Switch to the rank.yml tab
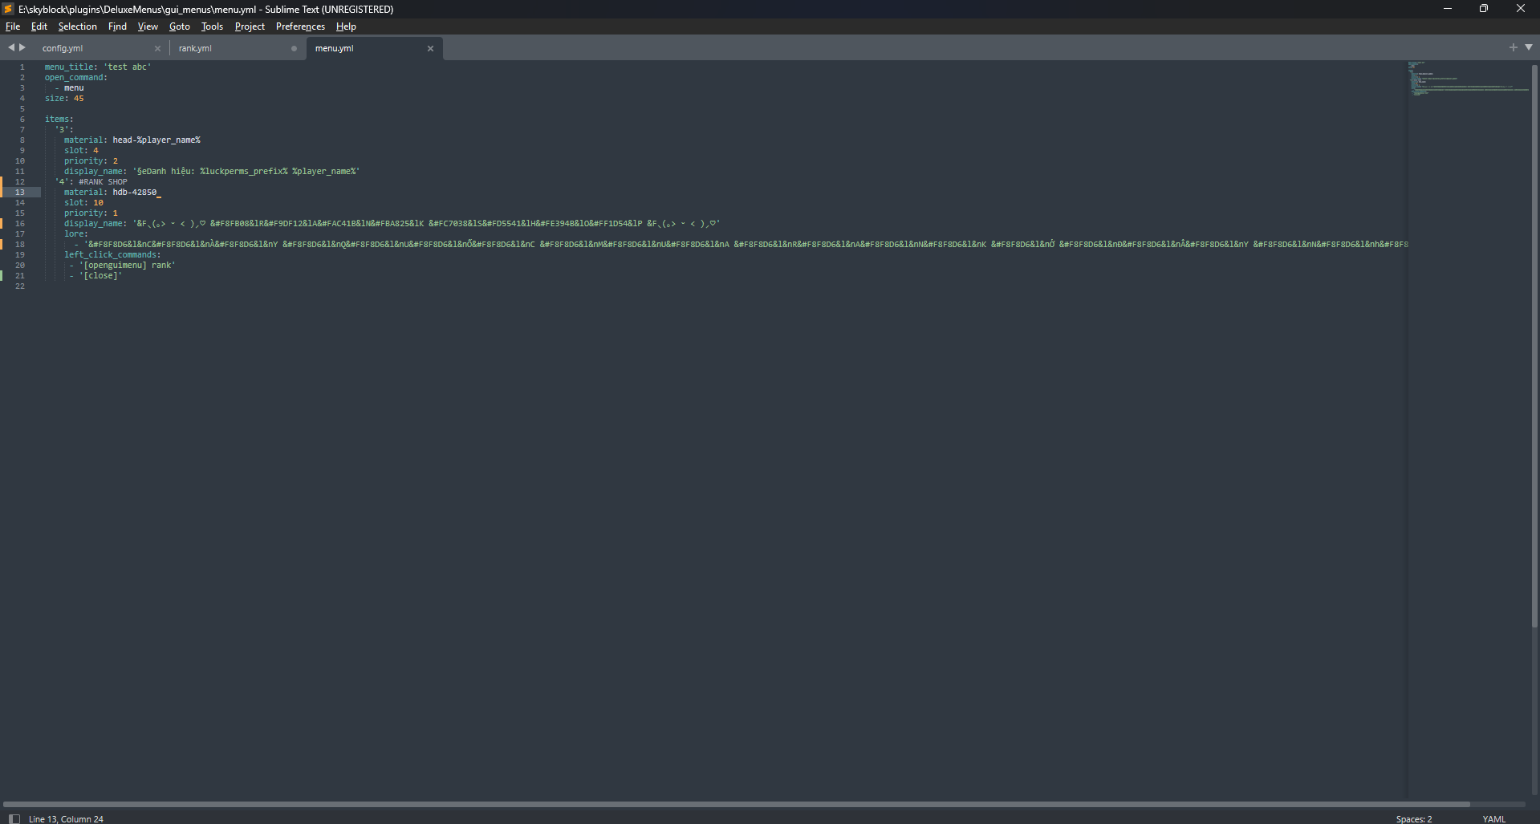This screenshot has width=1540, height=824. (195, 49)
